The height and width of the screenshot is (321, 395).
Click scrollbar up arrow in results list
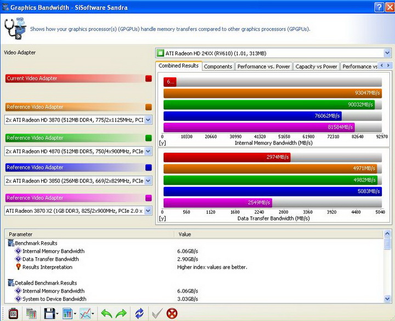pyautogui.click(x=387, y=234)
